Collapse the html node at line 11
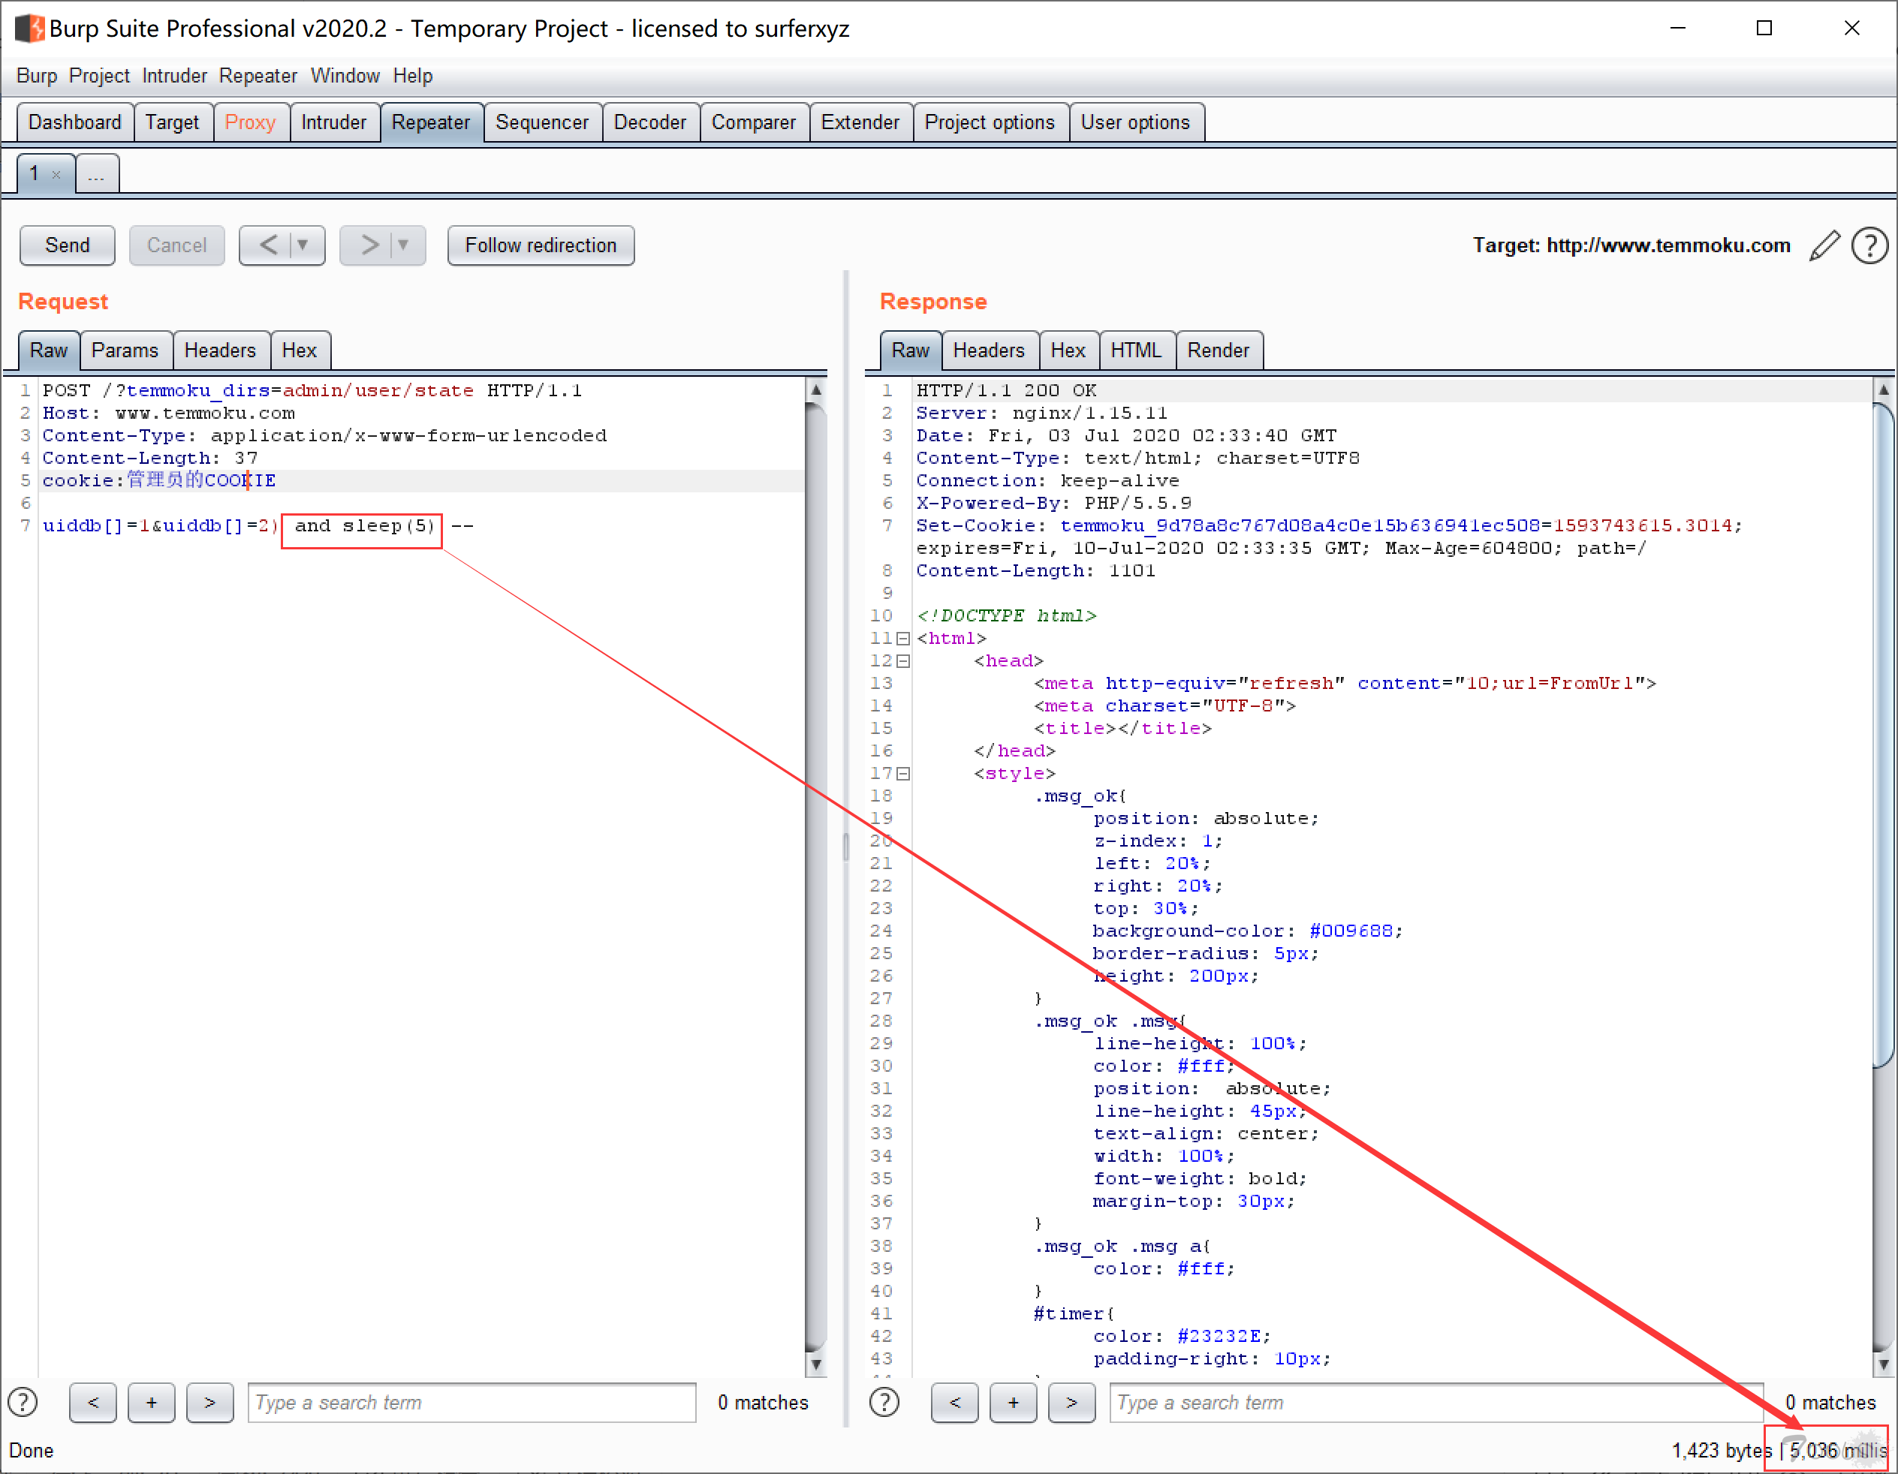This screenshot has width=1898, height=1474. point(904,639)
